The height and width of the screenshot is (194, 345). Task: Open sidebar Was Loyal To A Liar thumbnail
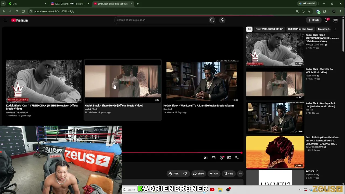tap(275, 118)
